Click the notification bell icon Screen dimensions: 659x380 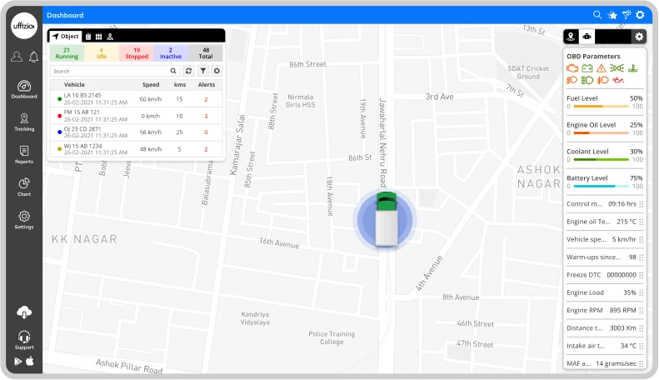tap(33, 57)
